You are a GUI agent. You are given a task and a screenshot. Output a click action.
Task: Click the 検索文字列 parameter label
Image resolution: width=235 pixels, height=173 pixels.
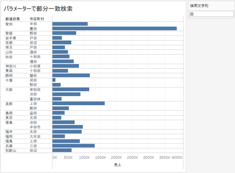click(x=199, y=6)
